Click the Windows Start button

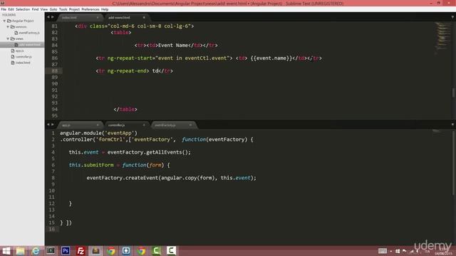point(6,251)
